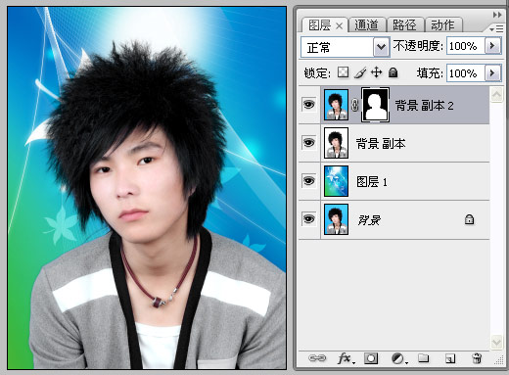Click the 不透明度 100% value field
Image resolution: width=509 pixels, height=375 pixels.
[466, 45]
